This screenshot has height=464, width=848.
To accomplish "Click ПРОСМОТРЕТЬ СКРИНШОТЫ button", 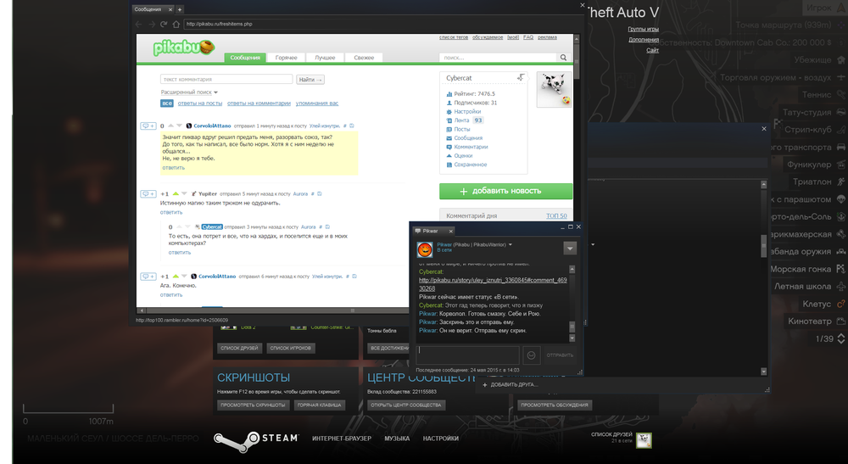I will (253, 405).
